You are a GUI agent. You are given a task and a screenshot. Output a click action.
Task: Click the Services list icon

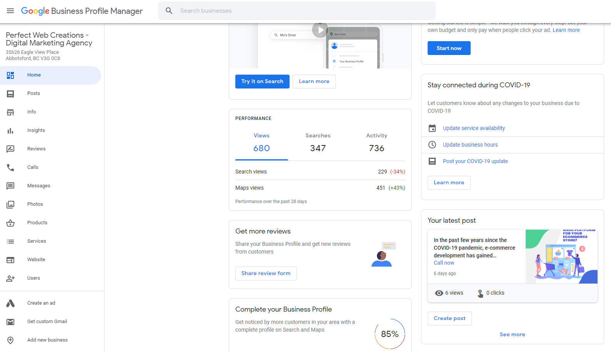coord(10,242)
